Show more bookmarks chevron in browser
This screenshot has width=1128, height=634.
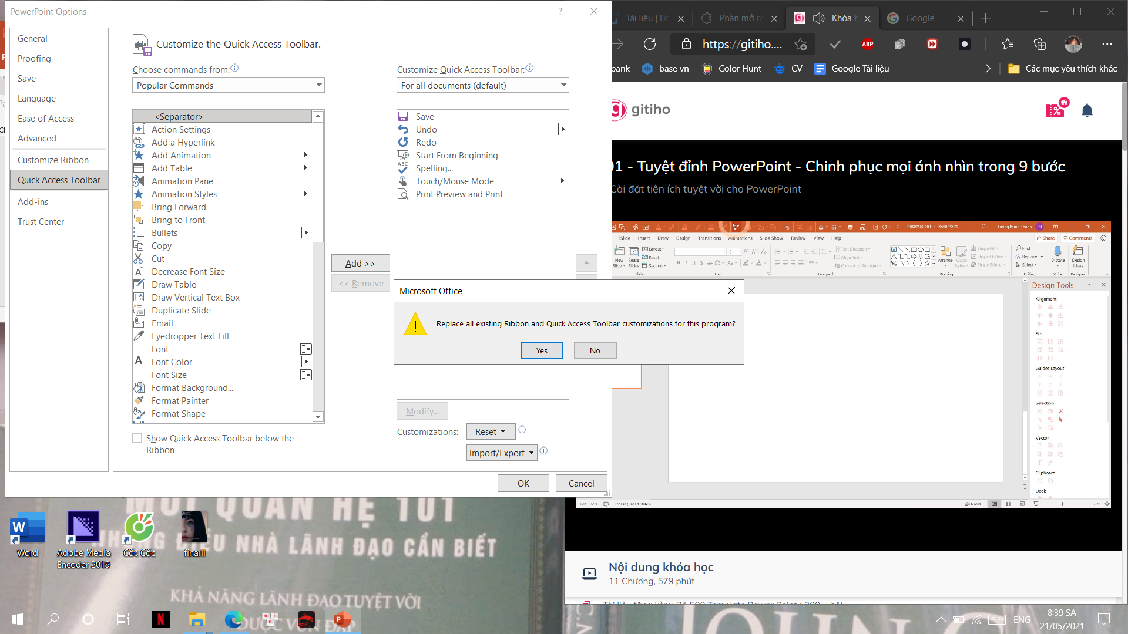point(988,69)
